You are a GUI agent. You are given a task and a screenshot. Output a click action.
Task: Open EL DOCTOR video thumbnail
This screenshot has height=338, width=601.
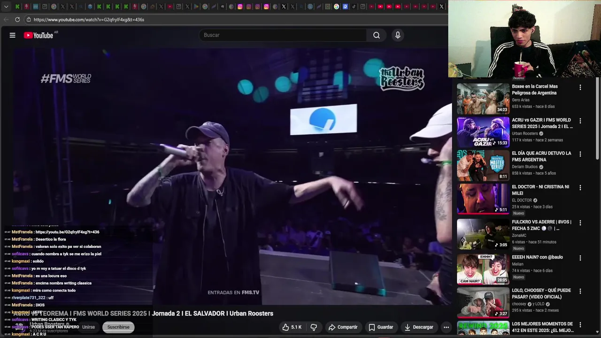click(483, 199)
